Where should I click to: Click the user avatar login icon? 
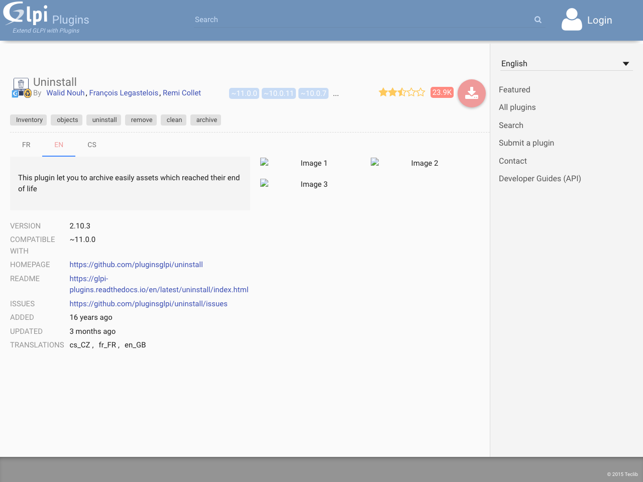click(x=572, y=20)
